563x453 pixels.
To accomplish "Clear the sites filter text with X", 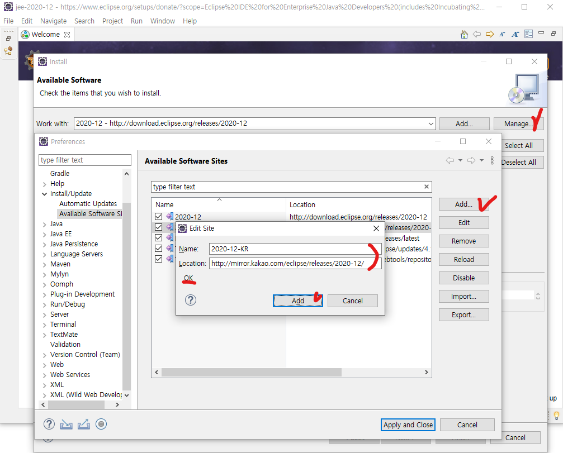I will click(426, 187).
